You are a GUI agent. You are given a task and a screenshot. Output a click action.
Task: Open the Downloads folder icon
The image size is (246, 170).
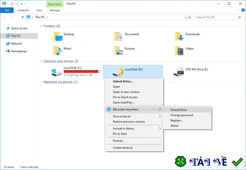point(179,36)
